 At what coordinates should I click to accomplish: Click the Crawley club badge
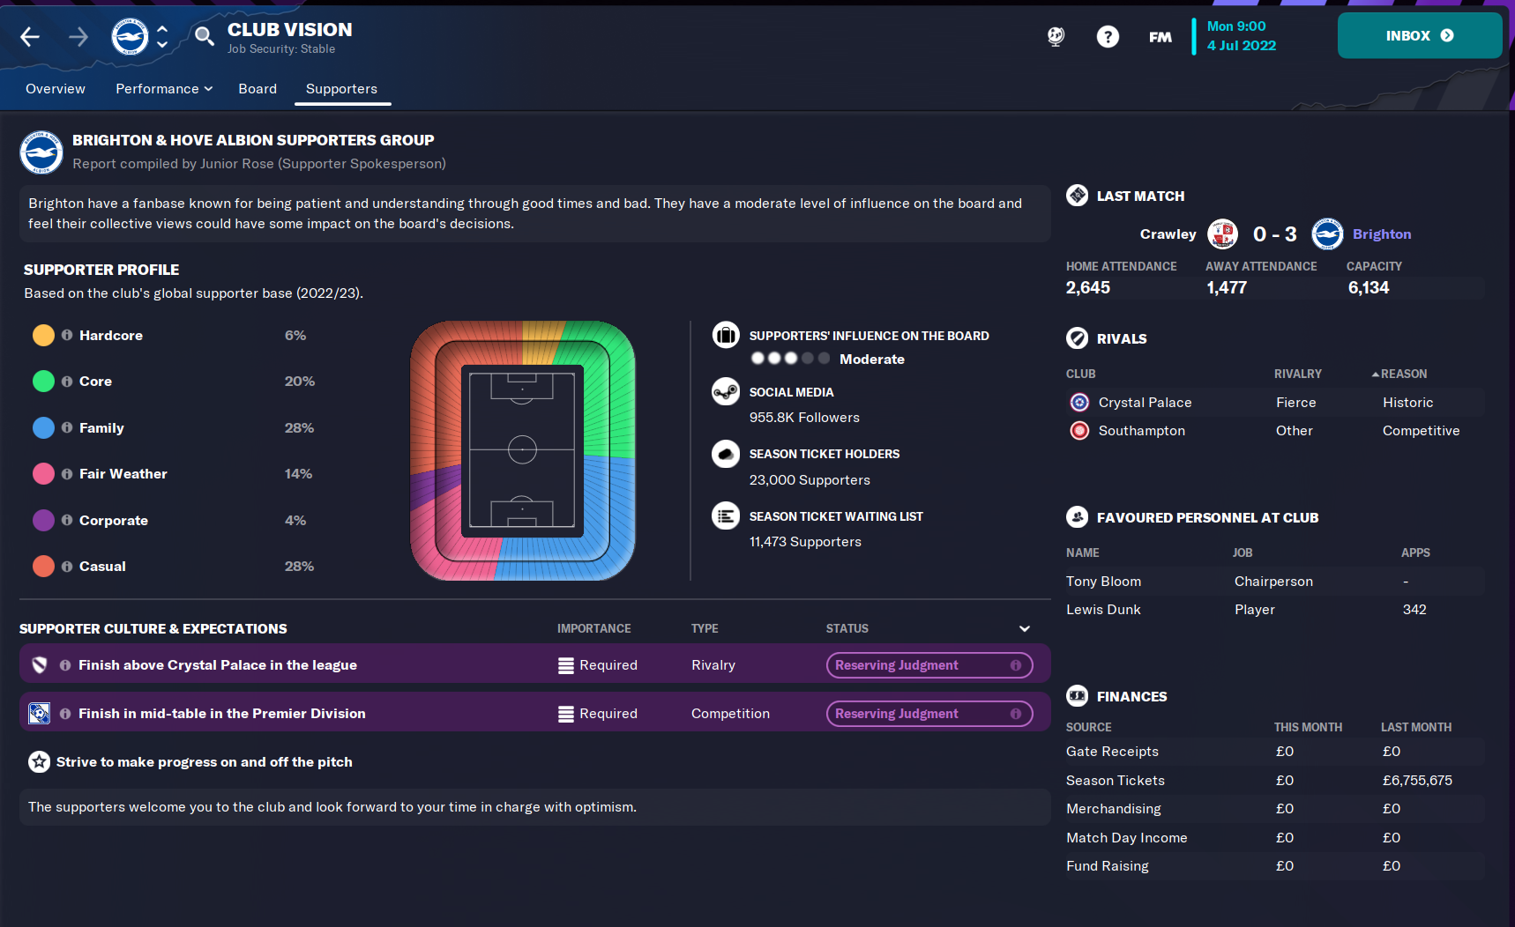coord(1222,234)
